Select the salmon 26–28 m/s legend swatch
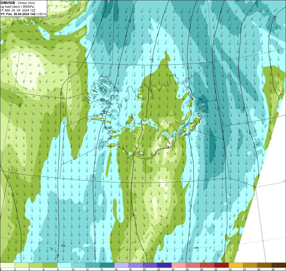 tap(193, 265)
